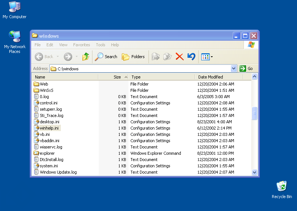This screenshot has height=211, width=297.
Task: Select the winhelp.ini file icon
Action: click(36, 128)
